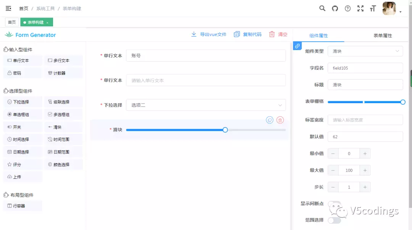
Task: Open the user avatar dropdown menu
Action: (x=389, y=8)
